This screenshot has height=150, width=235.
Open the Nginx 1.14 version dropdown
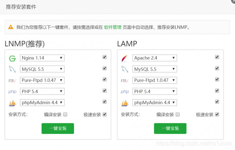click(42, 58)
